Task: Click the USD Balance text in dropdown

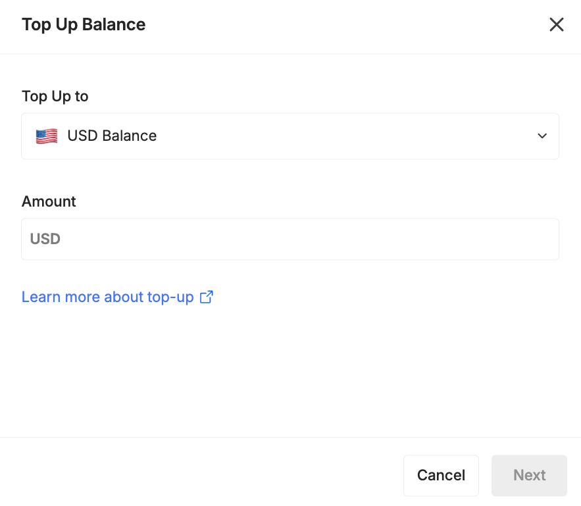Action: point(112,136)
